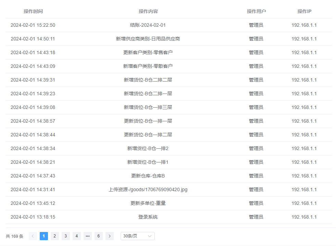
Task: Click timestamp 2024-02-01 13:45:12
Action: point(33,203)
